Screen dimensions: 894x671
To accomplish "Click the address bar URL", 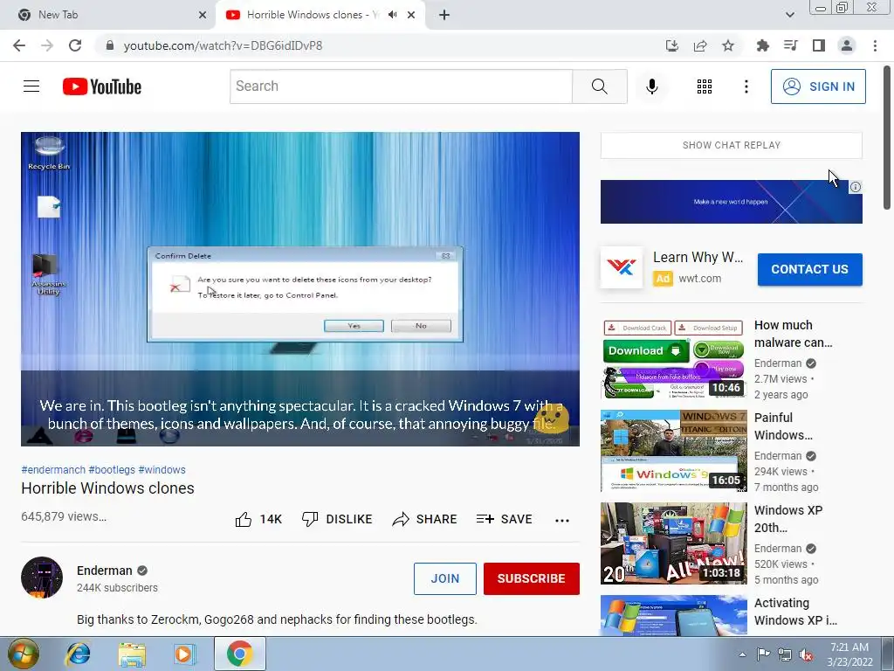I will pyautogui.click(x=223, y=45).
